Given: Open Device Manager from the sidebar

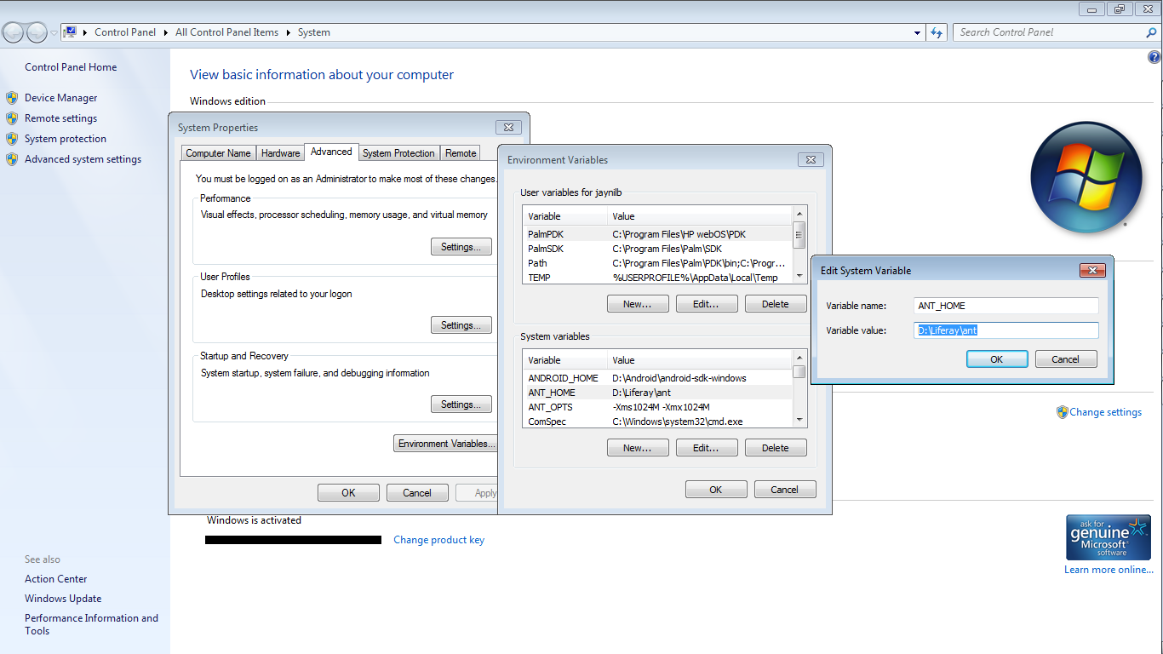Looking at the screenshot, I should click(x=61, y=98).
